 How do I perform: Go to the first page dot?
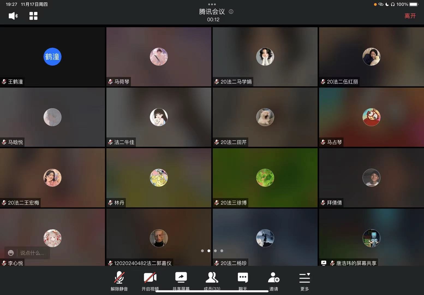[202, 251]
